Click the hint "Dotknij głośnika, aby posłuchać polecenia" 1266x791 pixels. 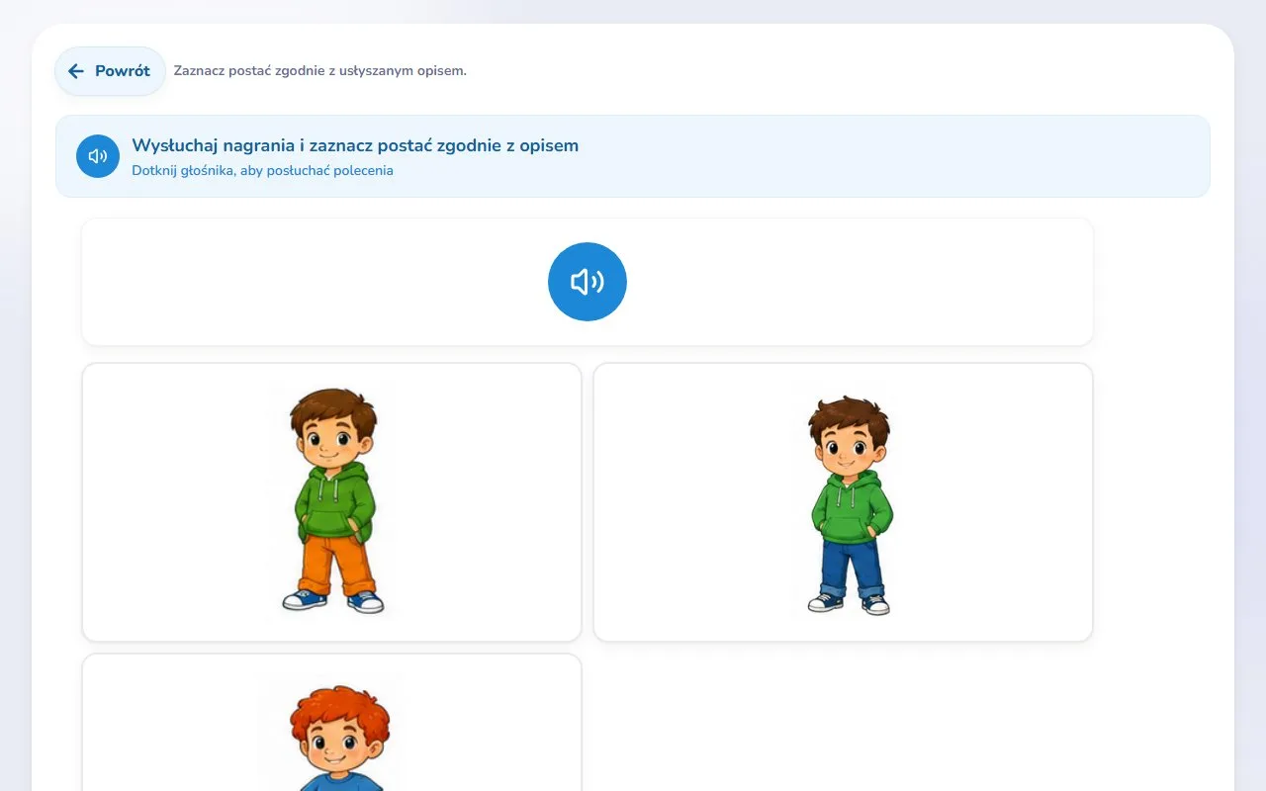click(262, 170)
